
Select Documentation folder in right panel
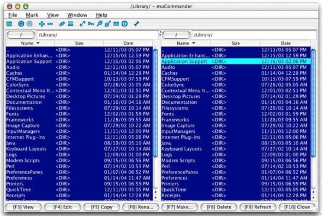pos(236,102)
